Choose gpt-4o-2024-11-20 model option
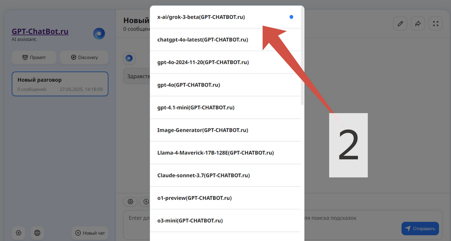 pyautogui.click(x=225, y=63)
